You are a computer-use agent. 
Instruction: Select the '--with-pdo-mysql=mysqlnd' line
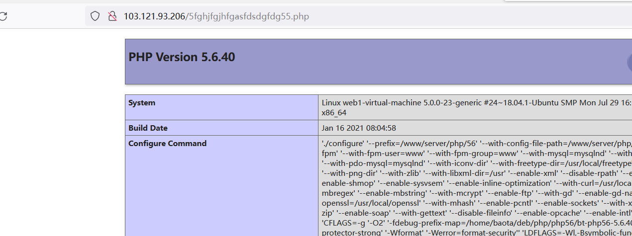click(477, 163)
